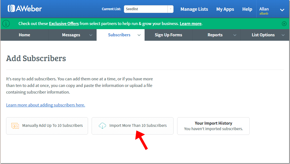Dismiss the Exclusive Offers banner
This screenshot has height=164, width=290.
coord(284,24)
